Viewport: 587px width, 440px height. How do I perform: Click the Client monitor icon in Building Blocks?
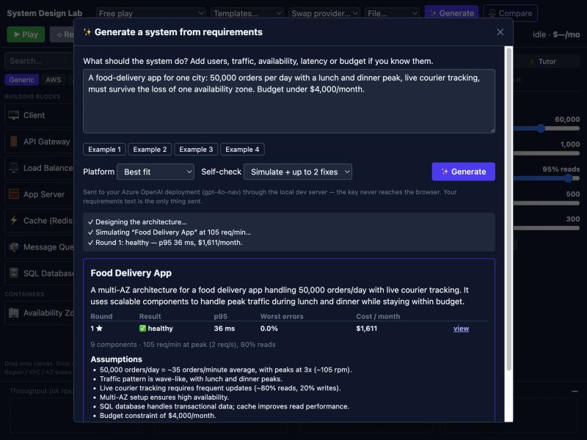pyautogui.click(x=14, y=115)
